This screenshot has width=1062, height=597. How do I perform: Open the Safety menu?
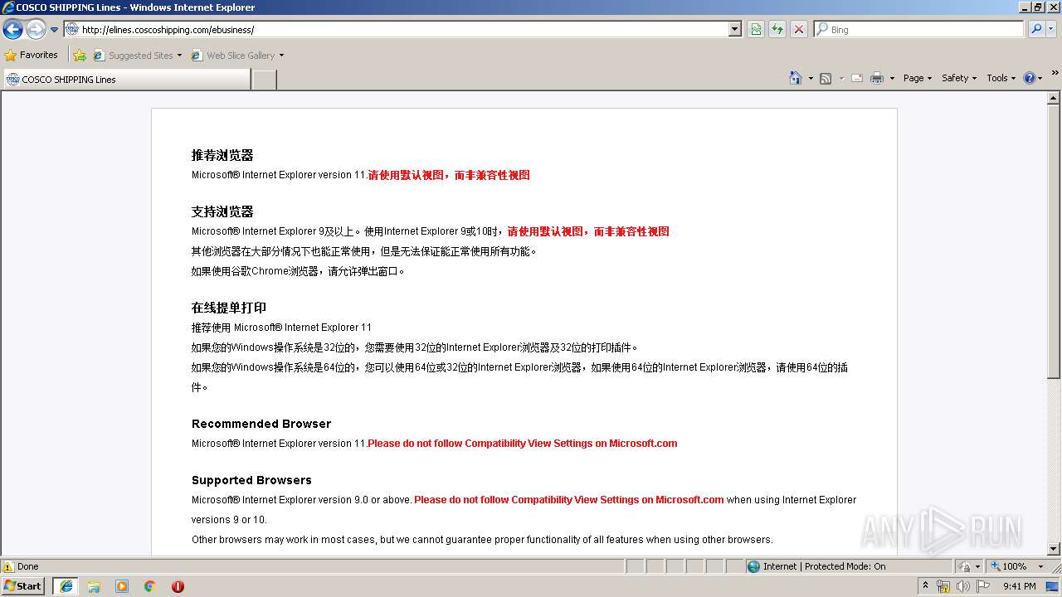coord(959,78)
